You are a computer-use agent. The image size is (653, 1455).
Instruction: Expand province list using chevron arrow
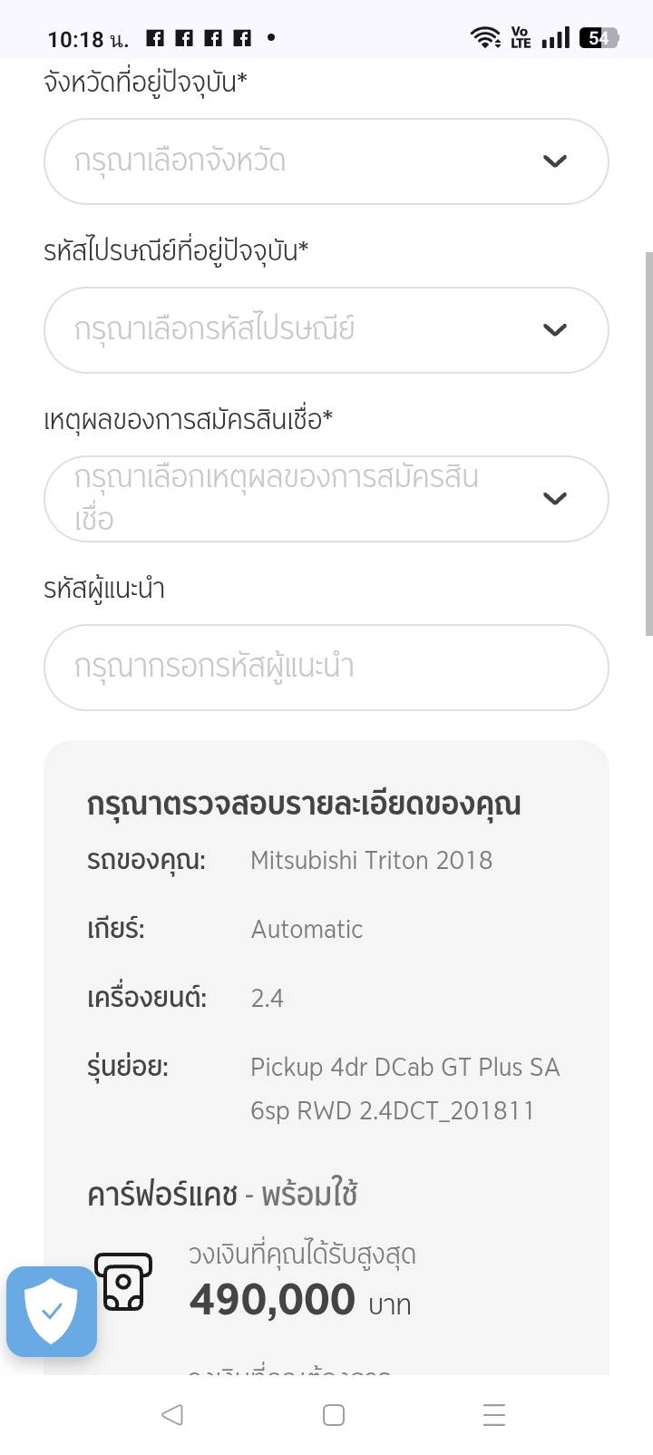[x=554, y=161]
